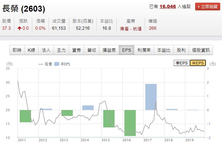Select the active EPS tab
The width and height of the screenshot is (222, 146).
[127, 50]
